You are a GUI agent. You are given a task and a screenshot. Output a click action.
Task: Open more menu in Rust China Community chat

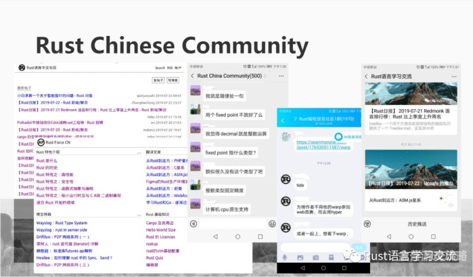(x=281, y=76)
